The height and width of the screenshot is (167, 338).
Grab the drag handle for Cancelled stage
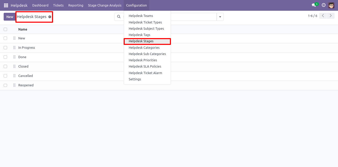(14, 76)
